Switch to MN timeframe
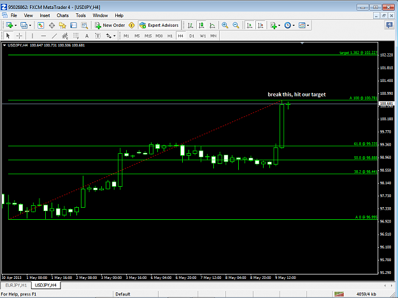The width and height of the screenshot is (398, 298). [x=213, y=36]
